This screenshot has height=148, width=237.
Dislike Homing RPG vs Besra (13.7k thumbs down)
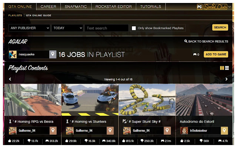29,141
